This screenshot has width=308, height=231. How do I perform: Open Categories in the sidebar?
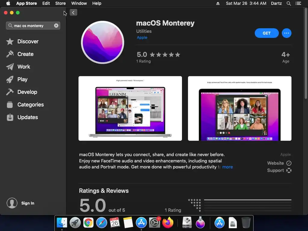[25, 104]
